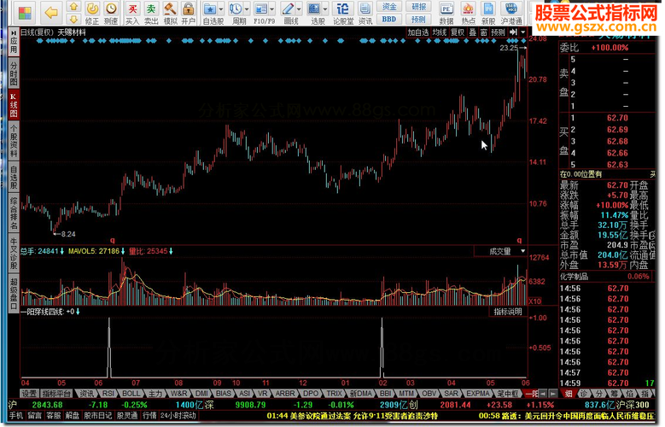
Task: Click the 新股 new stocks icon
Action: point(488,13)
